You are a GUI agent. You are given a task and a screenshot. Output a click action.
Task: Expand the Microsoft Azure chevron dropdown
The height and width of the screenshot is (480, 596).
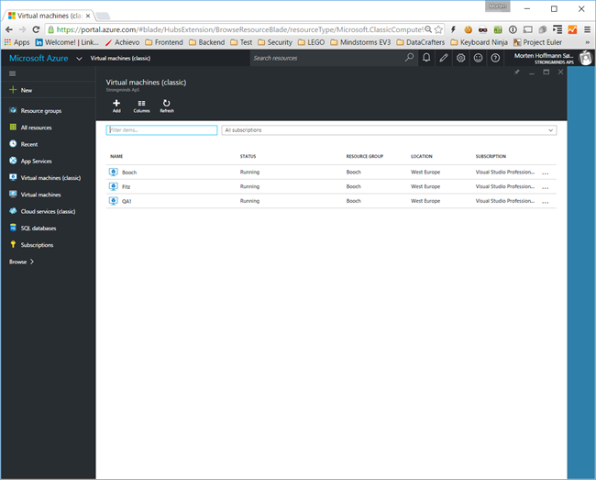tap(79, 59)
